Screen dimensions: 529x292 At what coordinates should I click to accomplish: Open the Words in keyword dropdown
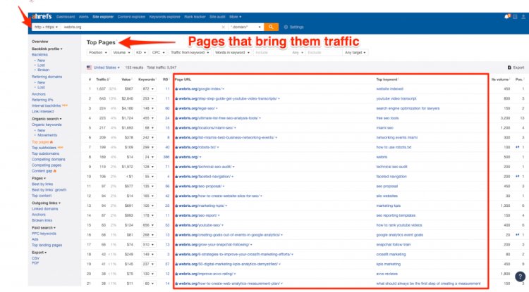point(232,53)
